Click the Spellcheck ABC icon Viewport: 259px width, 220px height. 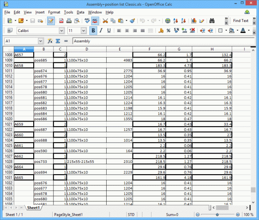point(87,20)
